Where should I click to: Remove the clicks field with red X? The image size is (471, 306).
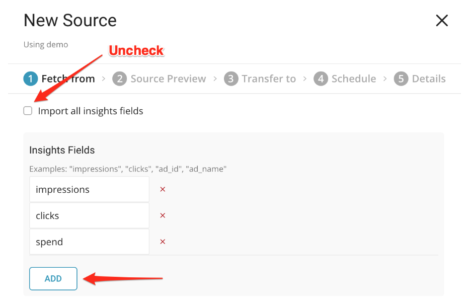pyautogui.click(x=163, y=216)
